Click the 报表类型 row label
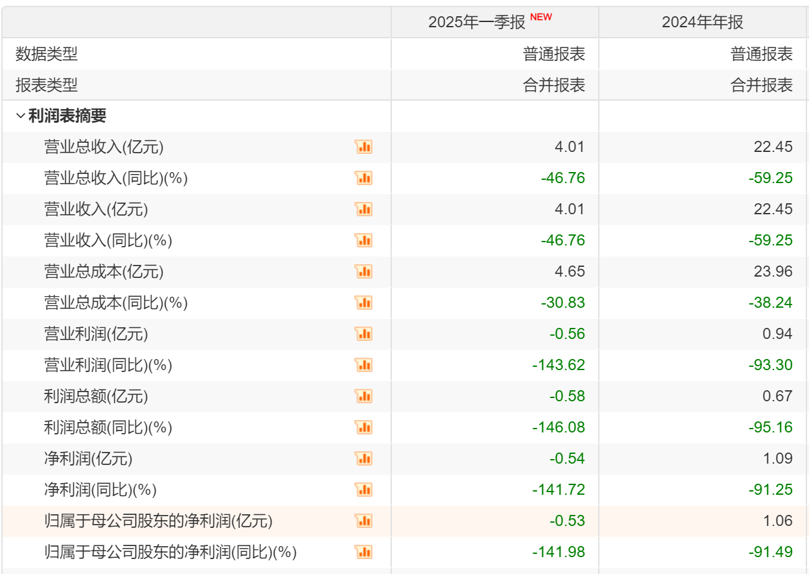This screenshot has width=809, height=574. tap(47, 85)
